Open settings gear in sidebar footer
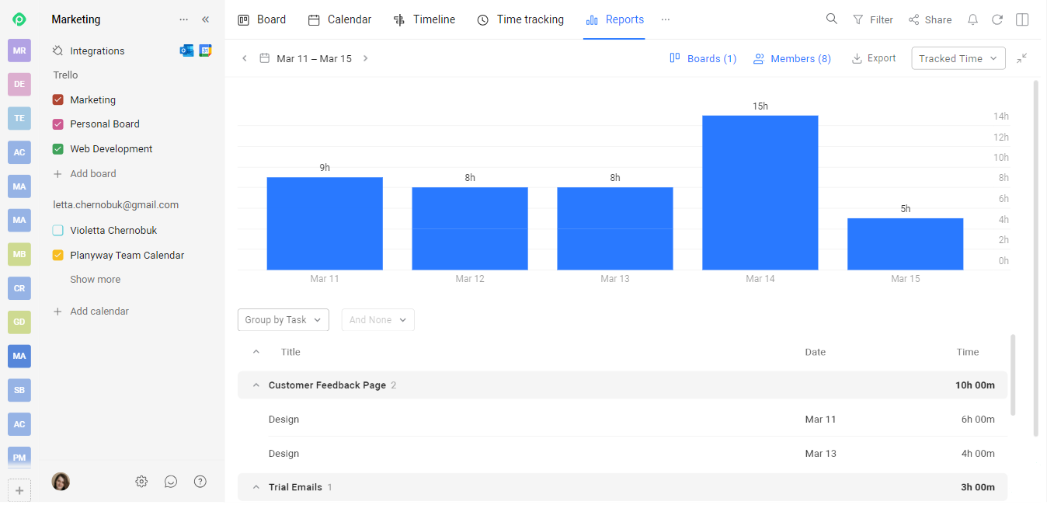 [x=141, y=482]
